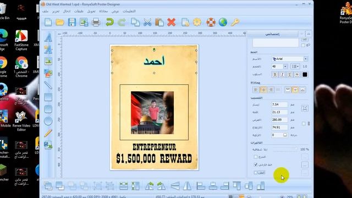This screenshot has width=352, height=198.
Task: Open settings with the gear icon
Action: [x=197, y=22]
